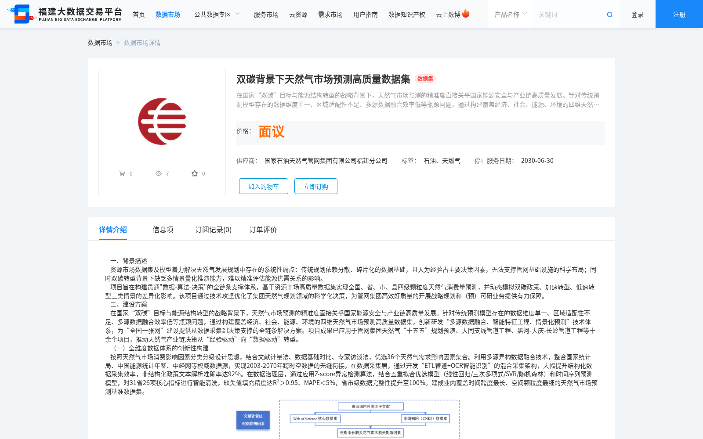
Task: Go to 首页 in the navigation
Action: [139, 14]
